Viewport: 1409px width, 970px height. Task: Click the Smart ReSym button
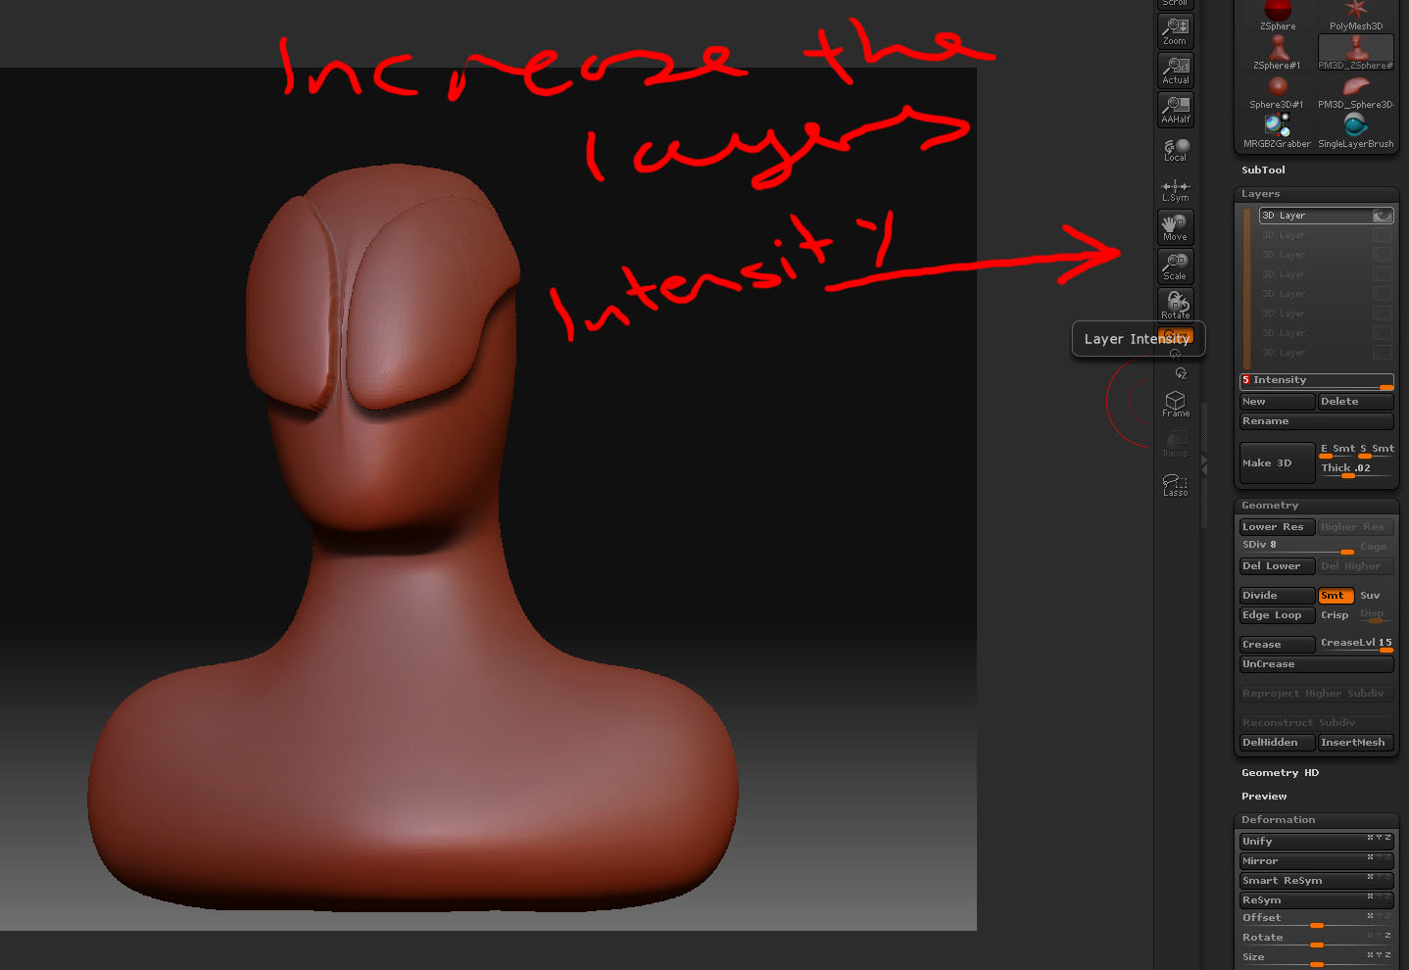click(x=1316, y=881)
